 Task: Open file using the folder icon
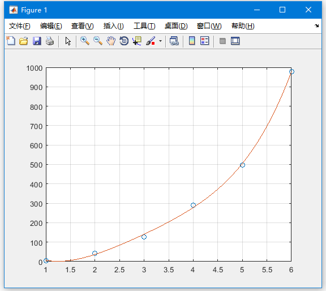(x=24, y=41)
